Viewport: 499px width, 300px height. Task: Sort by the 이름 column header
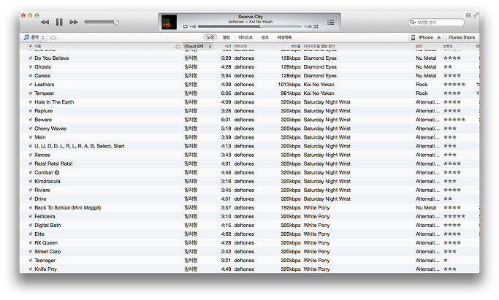[37, 47]
